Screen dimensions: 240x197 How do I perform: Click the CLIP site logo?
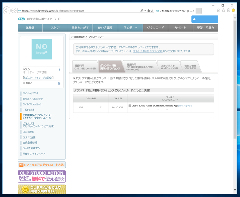(x=21, y=19)
